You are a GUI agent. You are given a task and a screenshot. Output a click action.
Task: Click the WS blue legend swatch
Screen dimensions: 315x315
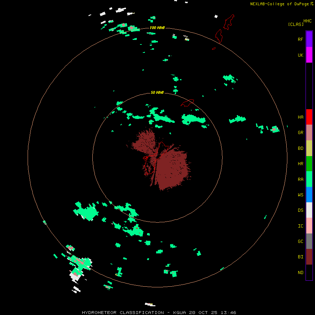tap(309, 195)
